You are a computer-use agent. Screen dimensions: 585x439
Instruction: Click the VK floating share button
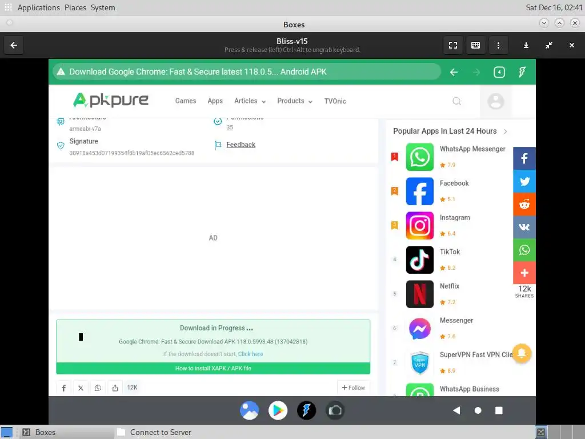524,227
